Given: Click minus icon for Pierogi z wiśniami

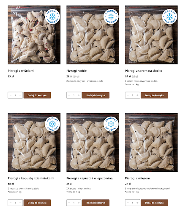Looking at the screenshot, I should point(11,95).
